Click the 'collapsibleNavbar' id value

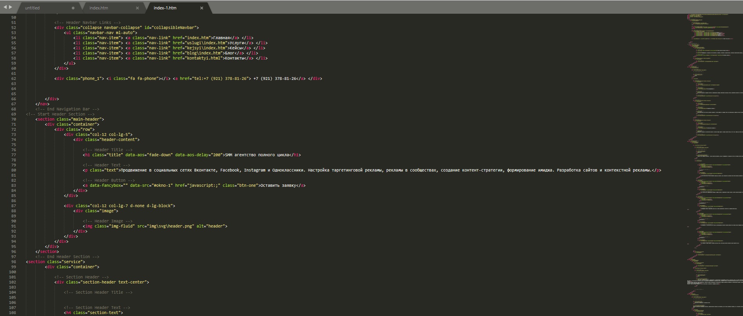click(x=174, y=28)
